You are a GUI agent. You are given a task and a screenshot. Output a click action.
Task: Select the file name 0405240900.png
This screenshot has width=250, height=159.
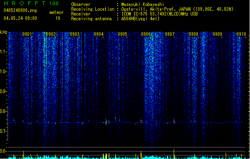20,10
